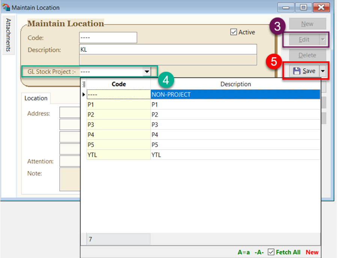This screenshot has width=339, height=258.
Task: Click the red New link in lookup footer
Action: click(x=312, y=252)
